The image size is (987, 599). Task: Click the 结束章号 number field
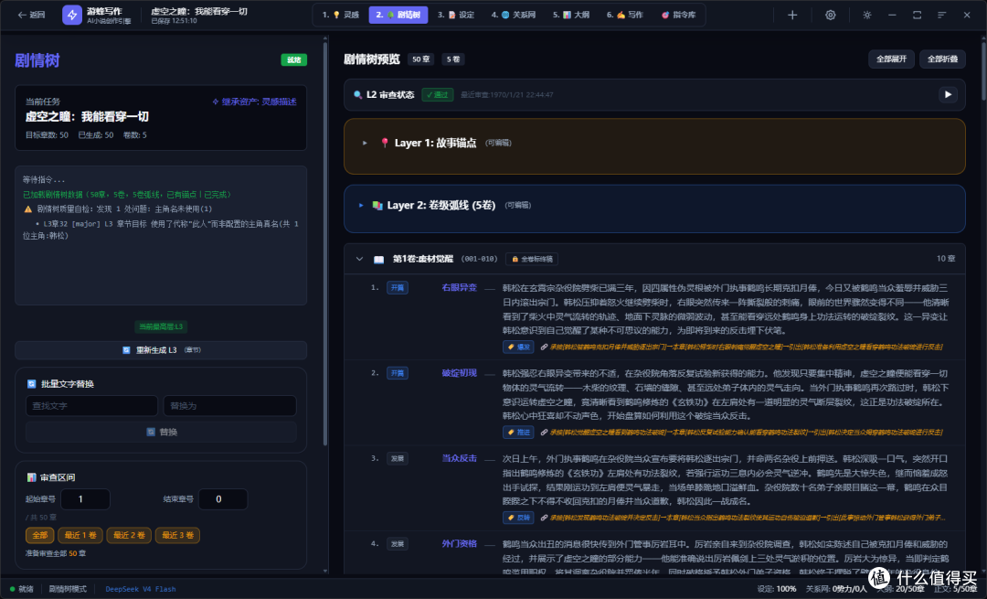click(x=223, y=498)
